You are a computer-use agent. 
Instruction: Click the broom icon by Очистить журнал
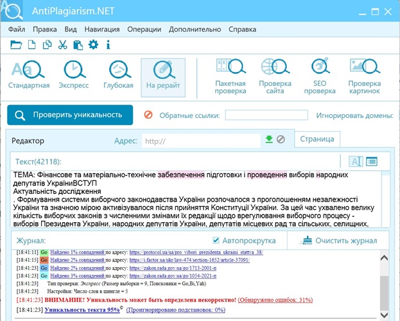(306, 240)
